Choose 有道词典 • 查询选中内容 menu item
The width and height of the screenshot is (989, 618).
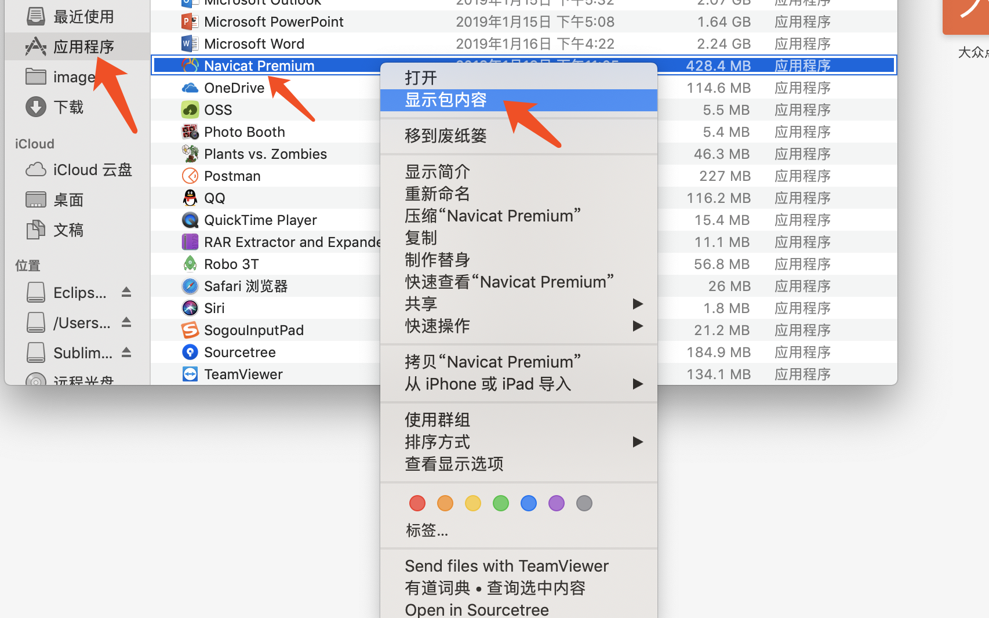pyautogui.click(x=519, y=588)
